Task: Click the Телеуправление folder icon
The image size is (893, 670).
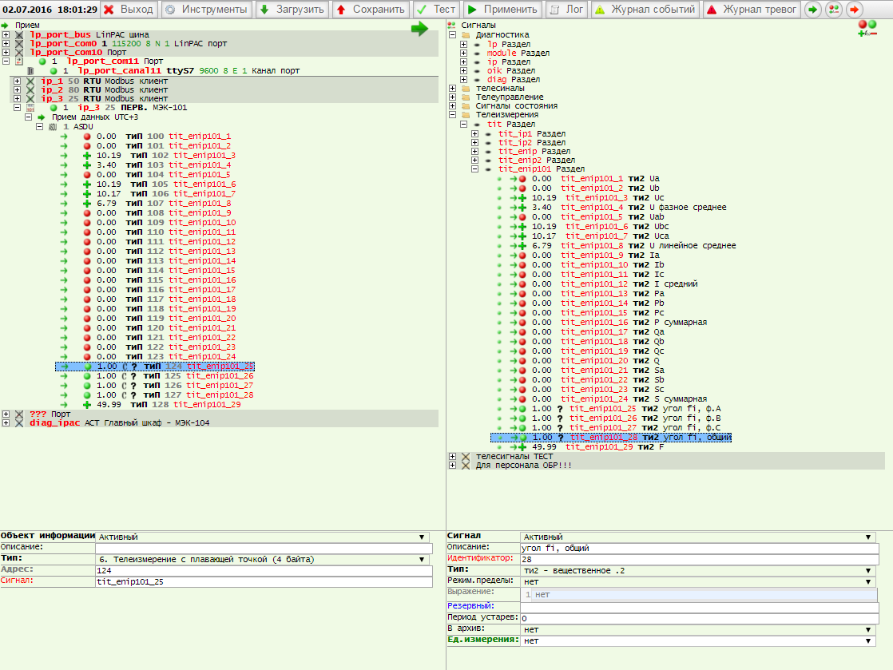Action: (x=466, y=97)
